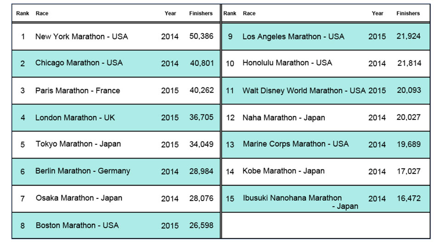Select the Kobe Marathon - Japan entry
Screen dimensions: 441x245
(283, 171)
